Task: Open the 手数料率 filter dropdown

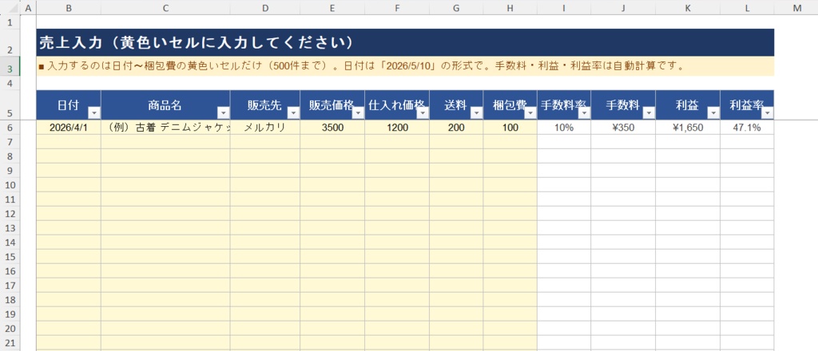Action: (584, 113)
